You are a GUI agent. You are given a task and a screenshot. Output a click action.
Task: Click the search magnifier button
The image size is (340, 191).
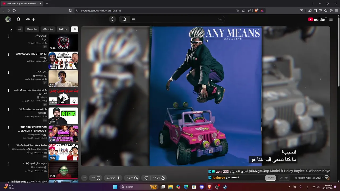[124, 19]
